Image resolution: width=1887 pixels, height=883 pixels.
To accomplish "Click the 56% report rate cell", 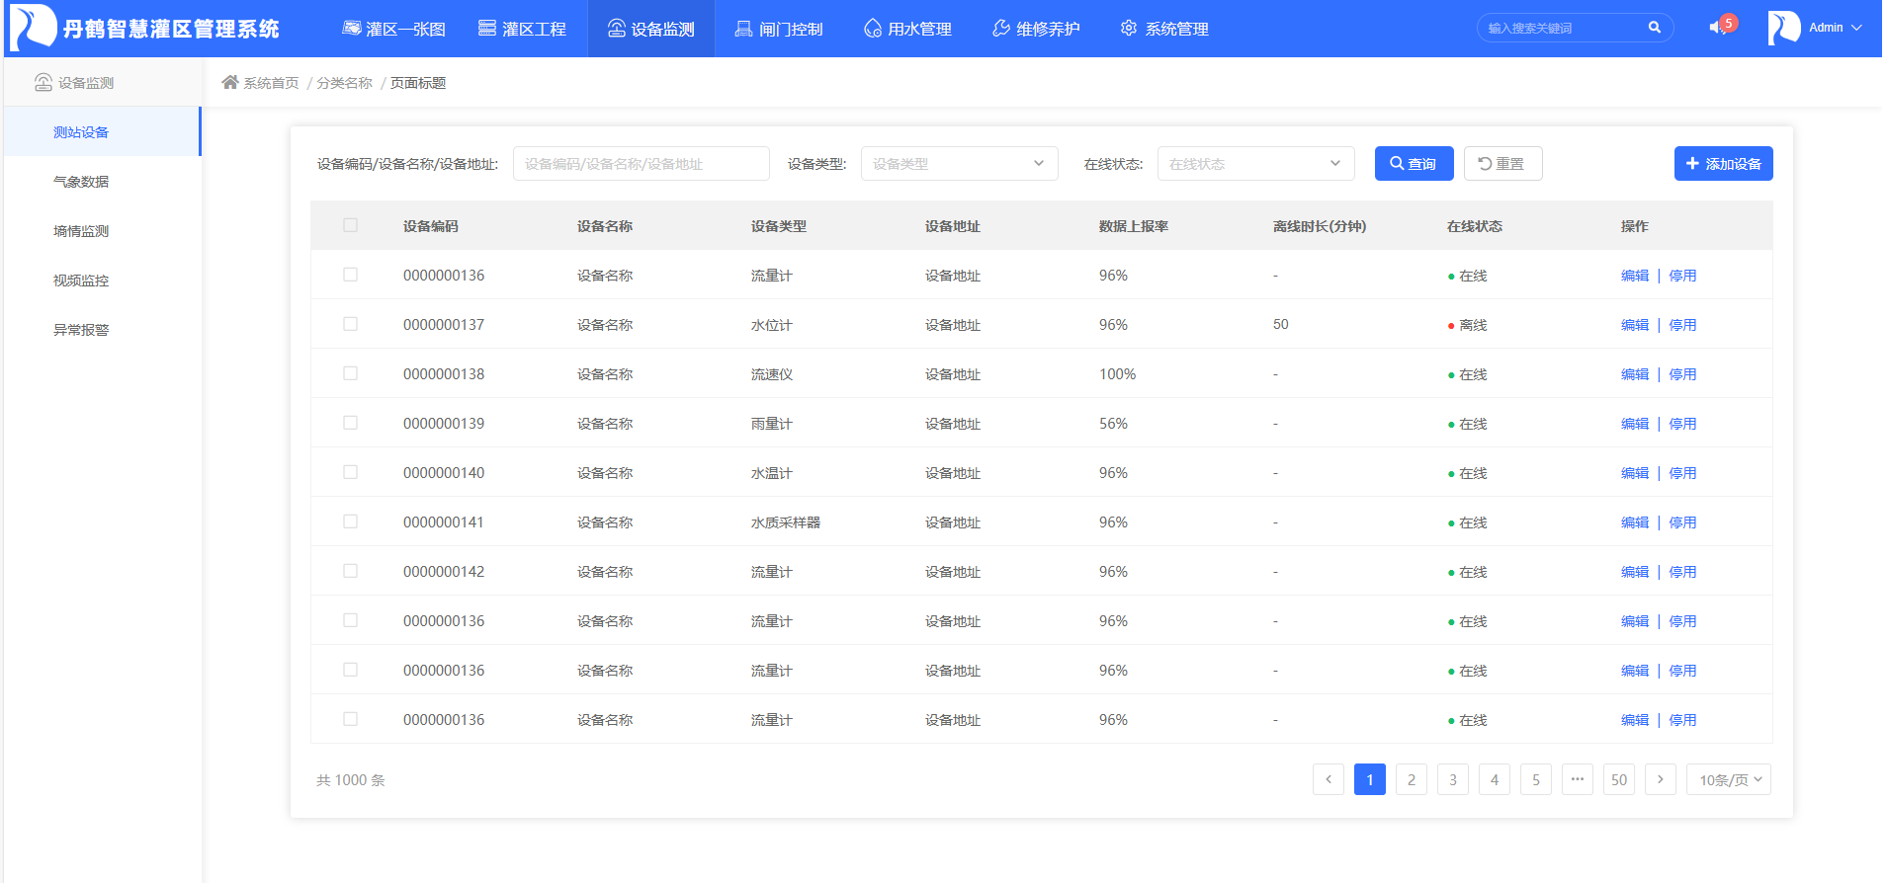I will (x=1113, y=424).
